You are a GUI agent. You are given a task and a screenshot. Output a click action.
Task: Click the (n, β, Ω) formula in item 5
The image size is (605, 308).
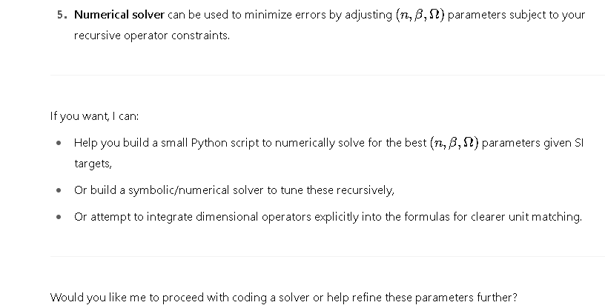click(420, 15)
